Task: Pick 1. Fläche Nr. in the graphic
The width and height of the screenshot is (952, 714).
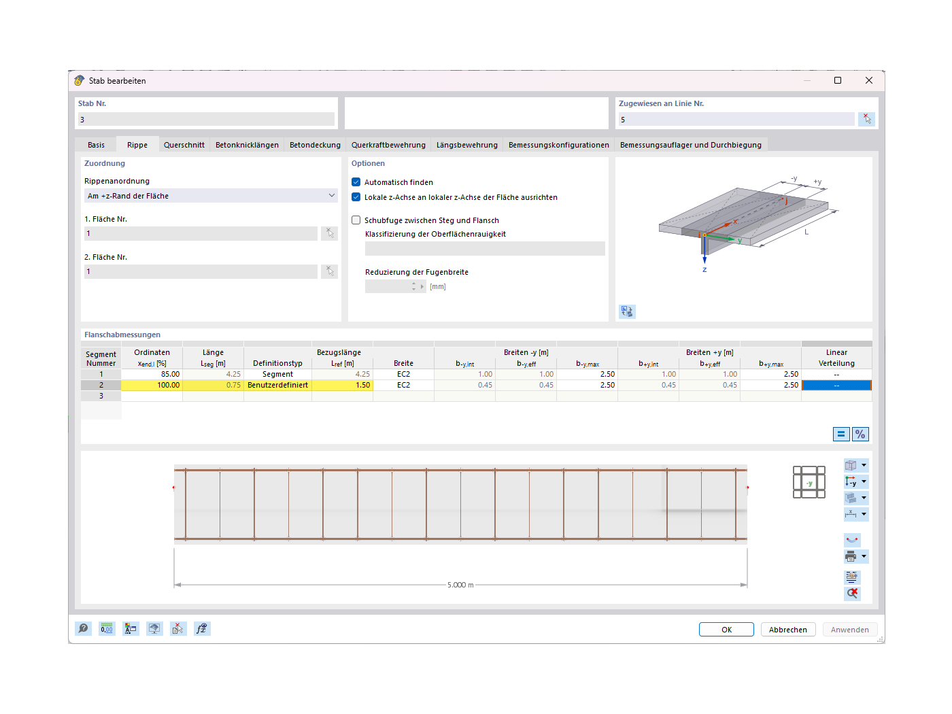Action: 330,233
